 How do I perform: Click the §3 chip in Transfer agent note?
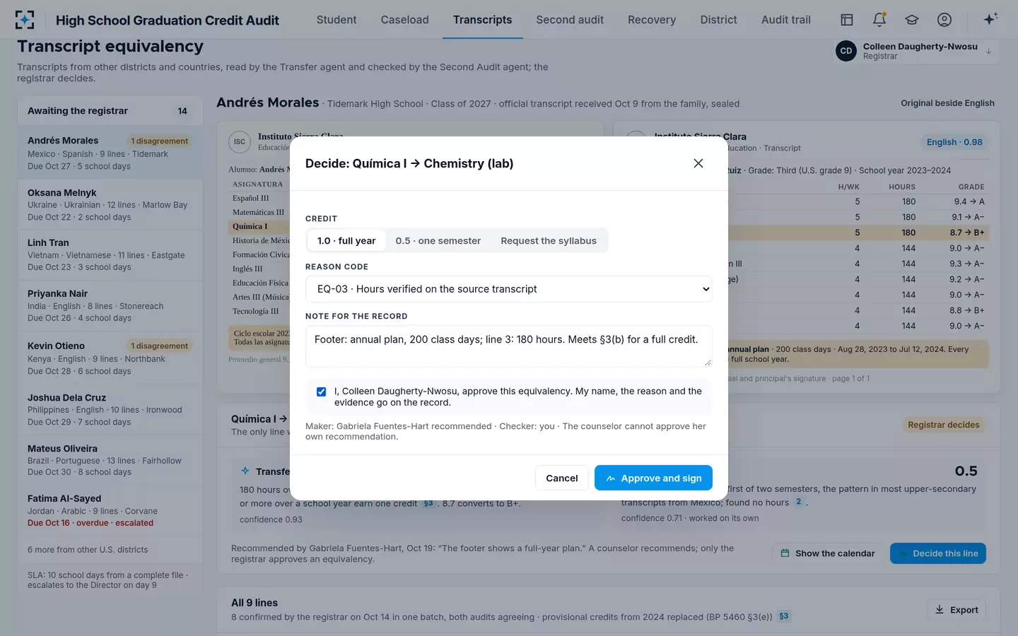click(x=428, y=503)
